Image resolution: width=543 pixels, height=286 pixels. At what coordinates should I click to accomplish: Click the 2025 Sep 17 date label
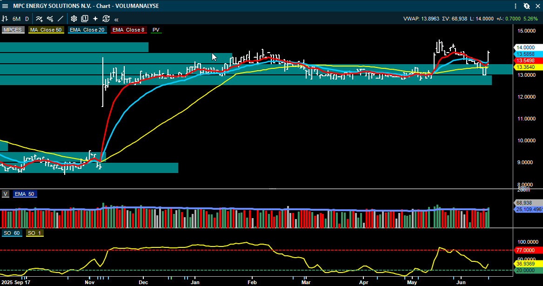point(15,282)
